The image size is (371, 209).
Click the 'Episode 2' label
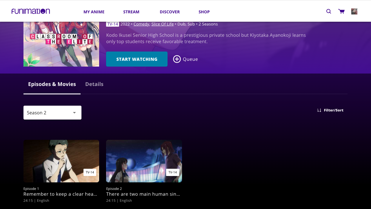(114, 189)
